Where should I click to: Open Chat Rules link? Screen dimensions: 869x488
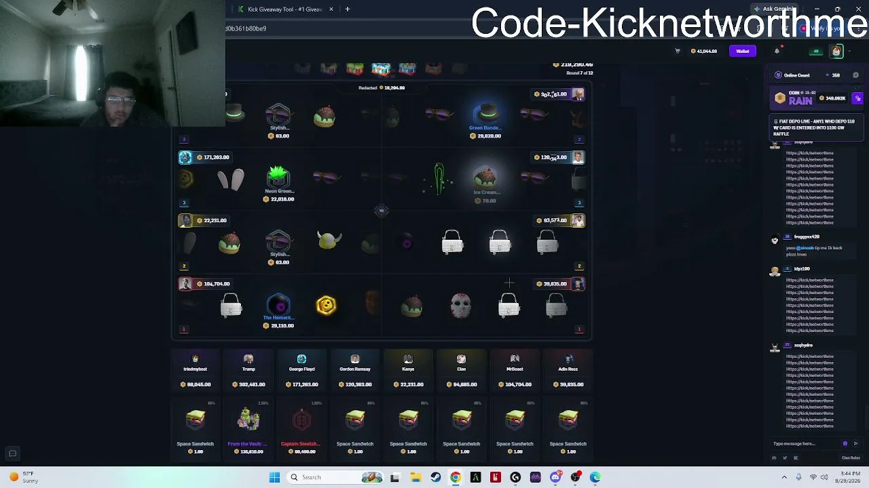click(x=851, y=458)
